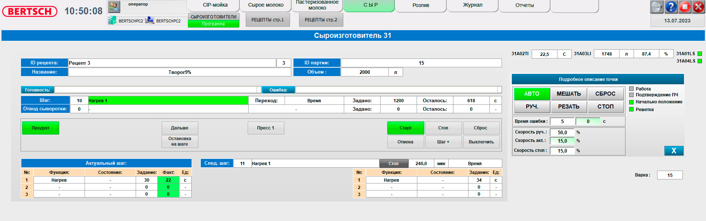Click the Решетка status indicator
706x221 pixels.
[x=631, y=109]
